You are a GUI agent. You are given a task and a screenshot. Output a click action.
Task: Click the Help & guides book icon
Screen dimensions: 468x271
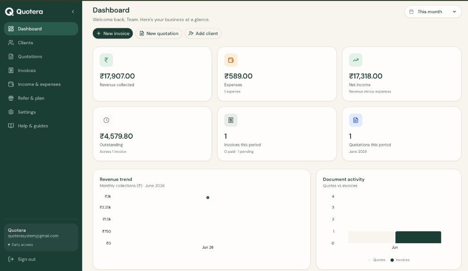point(11,126)
